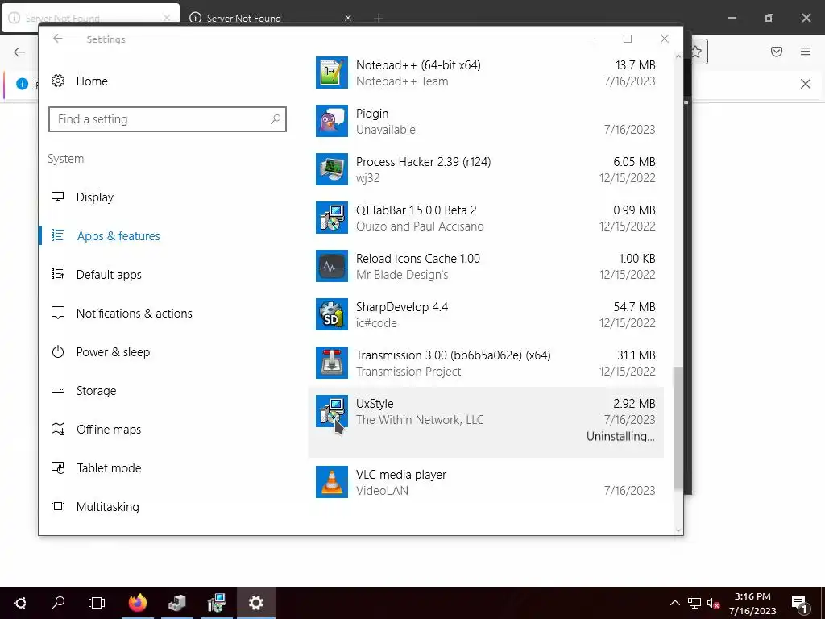Viewport: 825px width, 619px height.
Task: Open Task View on the taskbar
Action: [97, 603]
